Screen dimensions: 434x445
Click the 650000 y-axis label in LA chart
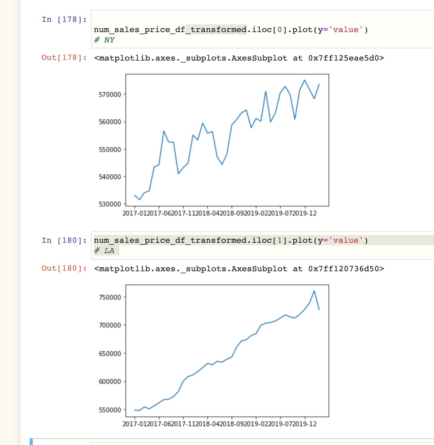click(x=110, y=354)
